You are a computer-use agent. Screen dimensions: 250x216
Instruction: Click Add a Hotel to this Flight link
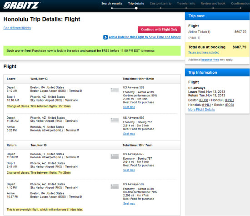coord(145,37)
